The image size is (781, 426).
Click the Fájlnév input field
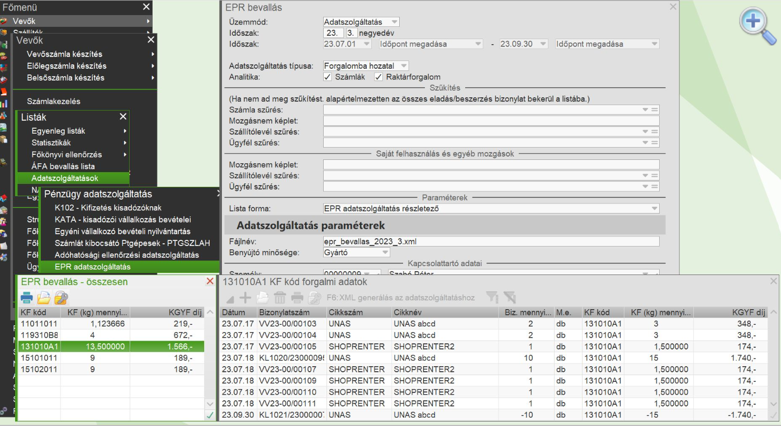tap(491, 242)
